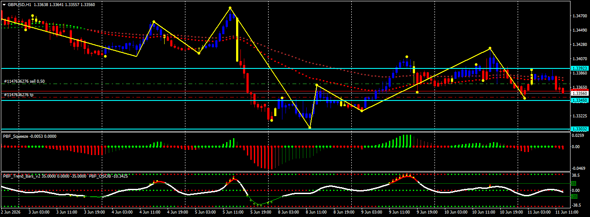Click the 1.34490 price scale value
This screenshot has width=590, height=217.
tap(580, 30)
